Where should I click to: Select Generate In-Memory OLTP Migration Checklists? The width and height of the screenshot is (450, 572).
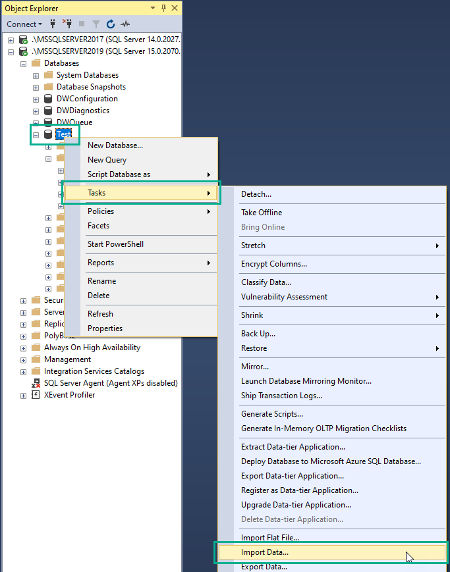pos(331,429)
